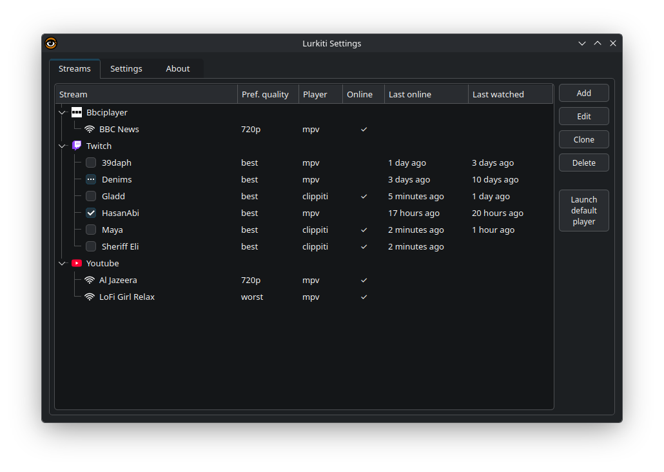Screen dimensions: 664x472
Task: Select the LoFi Girl Relax stream name
Action: pyautogui.click(x=127, y=297)
